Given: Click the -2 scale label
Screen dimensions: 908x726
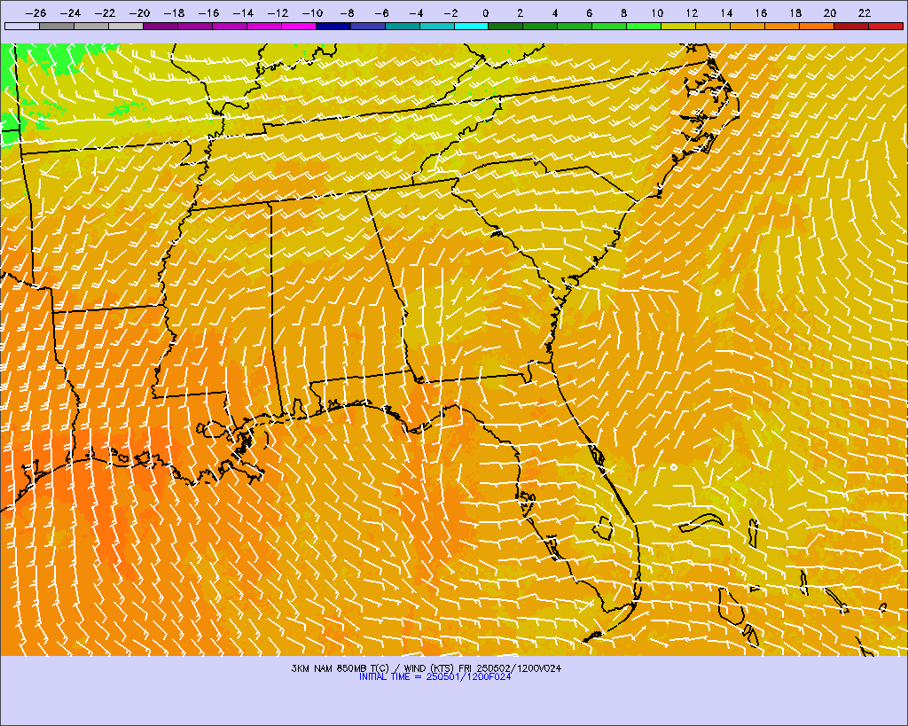Looking at the screenshot, I should coord(451,13).
